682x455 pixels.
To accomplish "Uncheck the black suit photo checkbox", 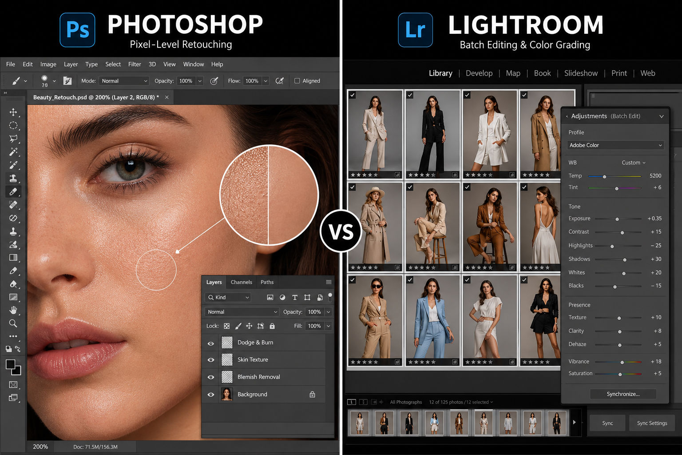I will [410, 95].
